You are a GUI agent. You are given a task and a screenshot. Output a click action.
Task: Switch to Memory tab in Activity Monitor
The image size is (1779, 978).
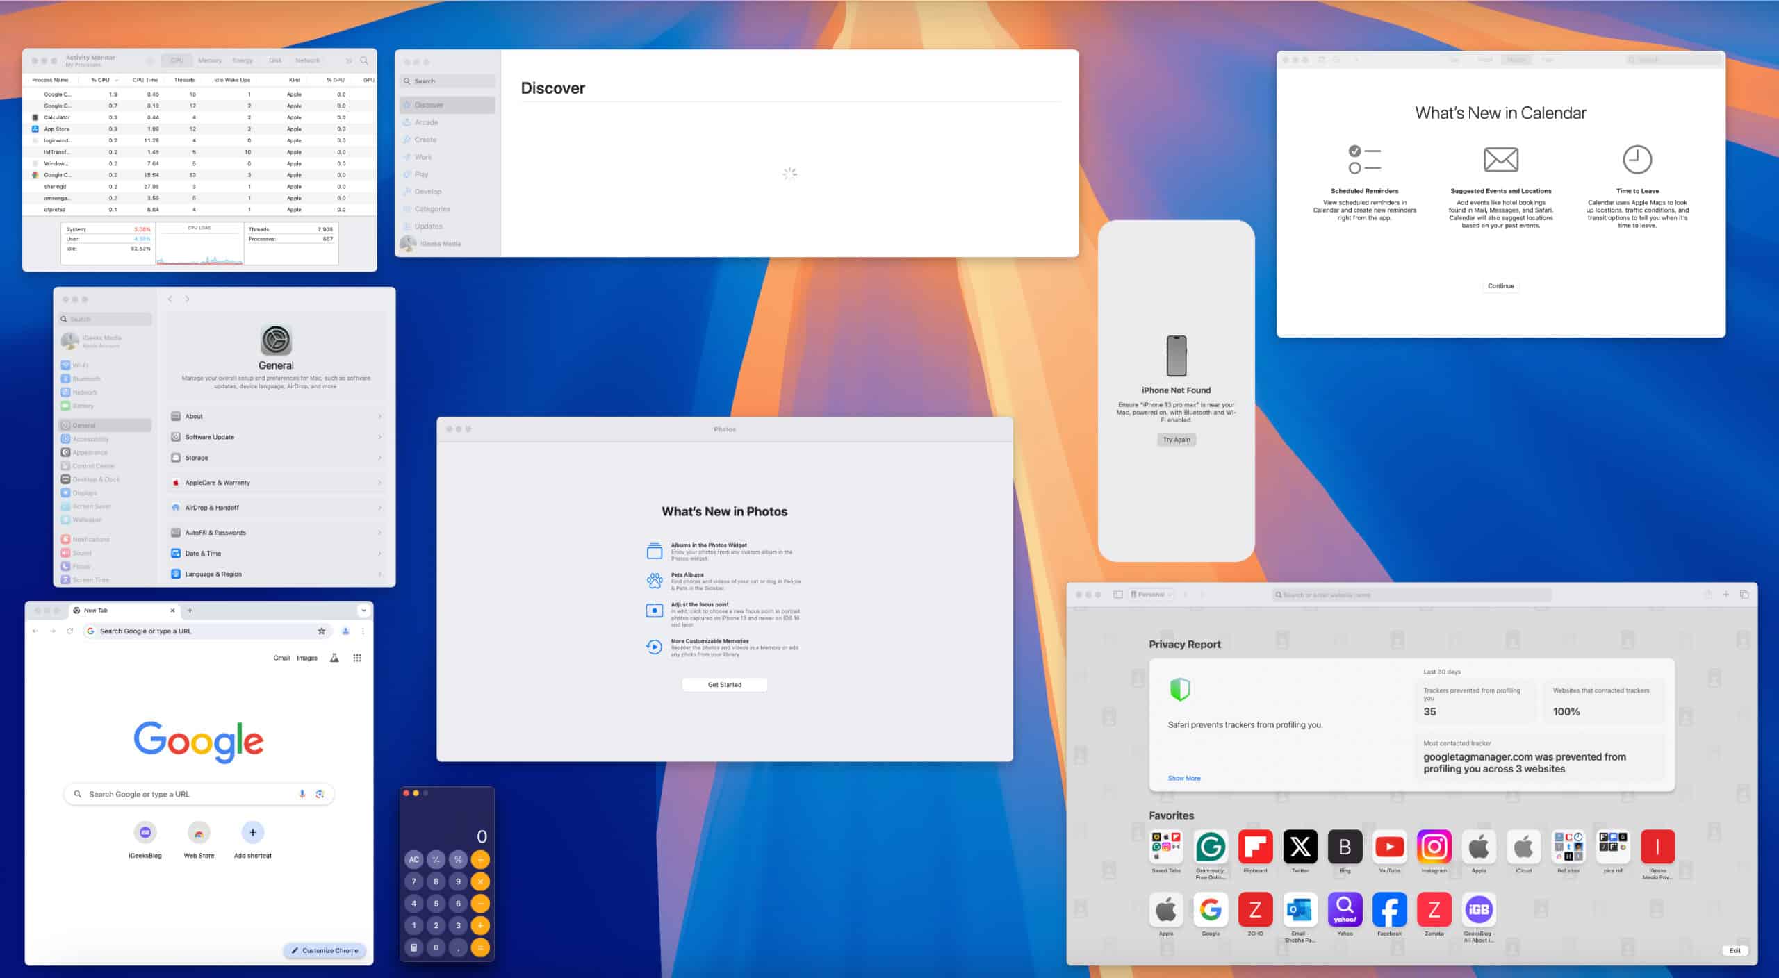pyautogui.click(x=209, y=60)
